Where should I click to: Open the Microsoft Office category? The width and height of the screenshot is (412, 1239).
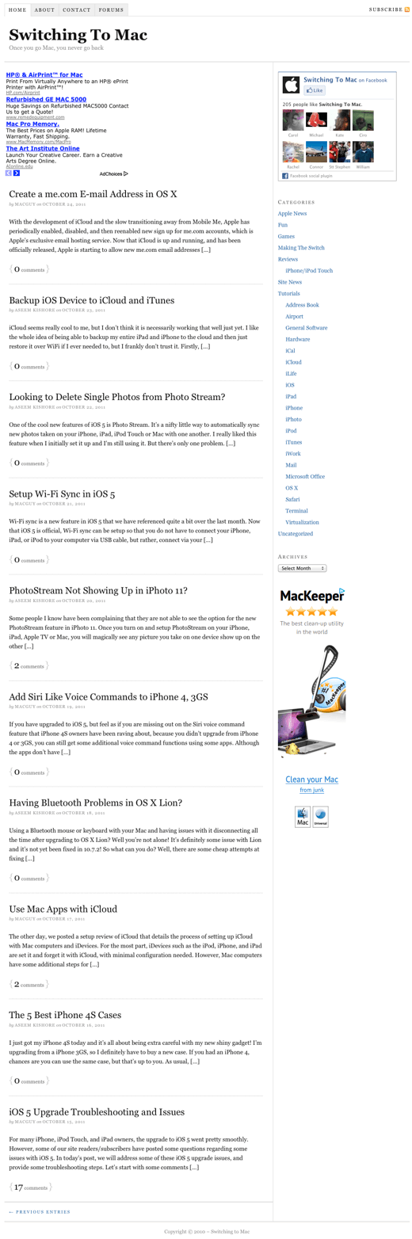[x=305, y=476]
